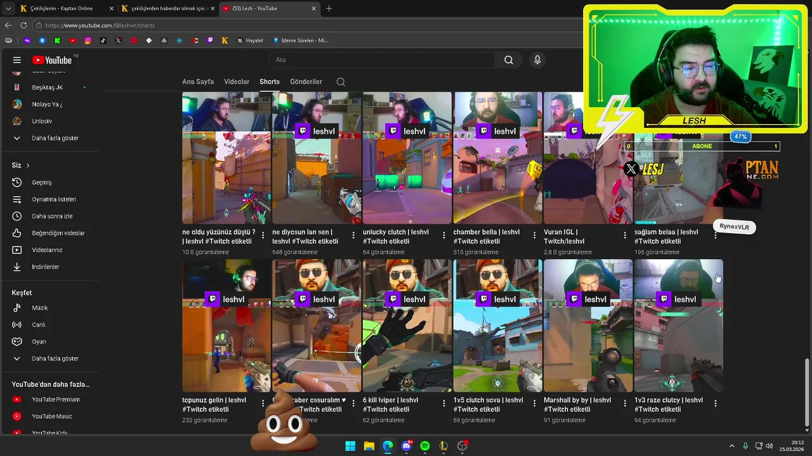Open Spotify from taskbar
The height and width of the screenshot is (456, 812).
[425, 446]
